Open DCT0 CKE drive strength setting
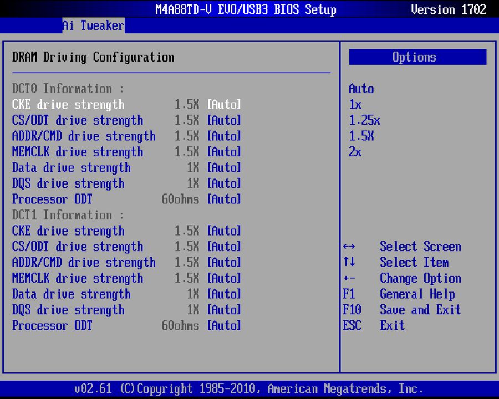Screen dimensions: 499x399 (68, 104)
